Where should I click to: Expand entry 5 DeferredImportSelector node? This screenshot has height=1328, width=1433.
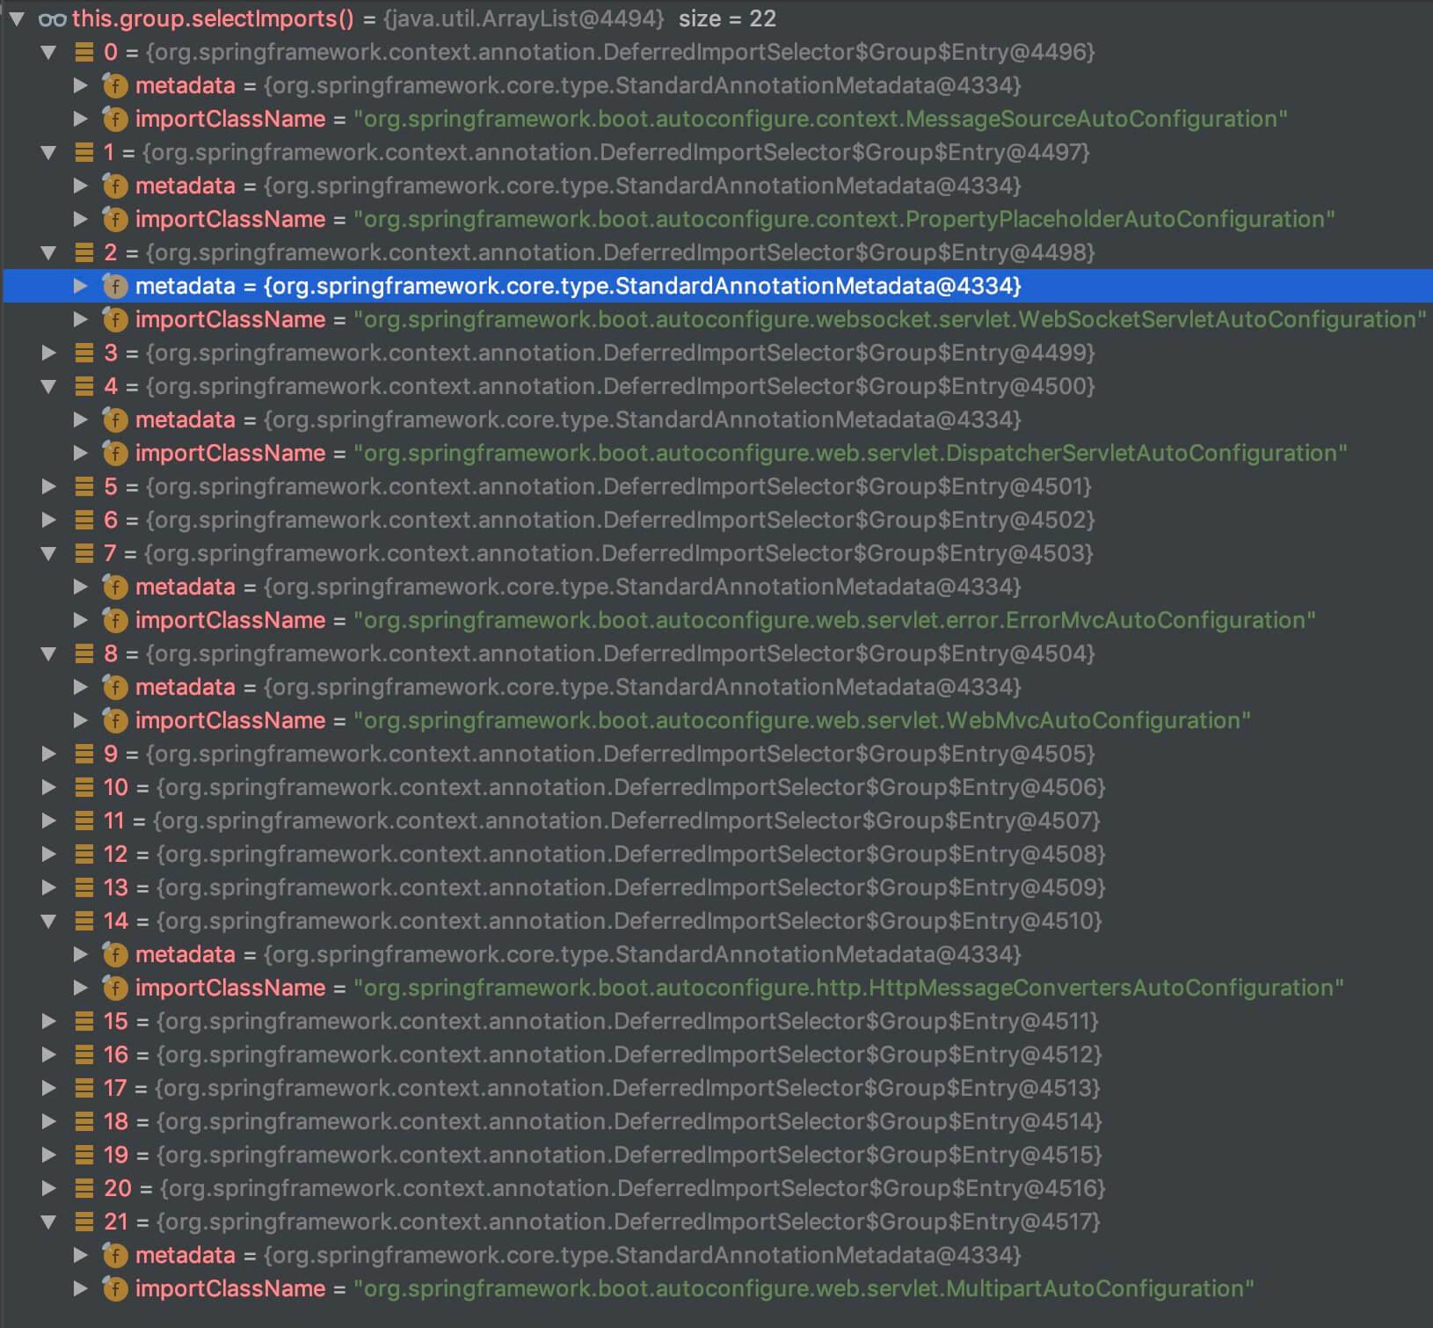click(49, 486)
